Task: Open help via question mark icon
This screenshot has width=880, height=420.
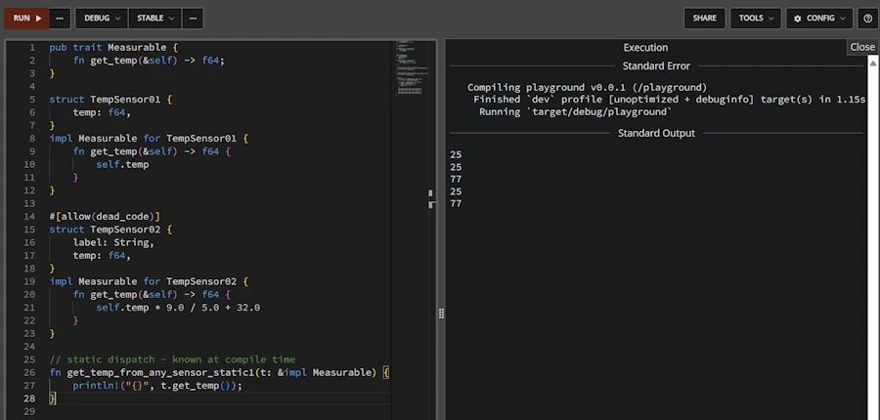Action: click(867, 18)
